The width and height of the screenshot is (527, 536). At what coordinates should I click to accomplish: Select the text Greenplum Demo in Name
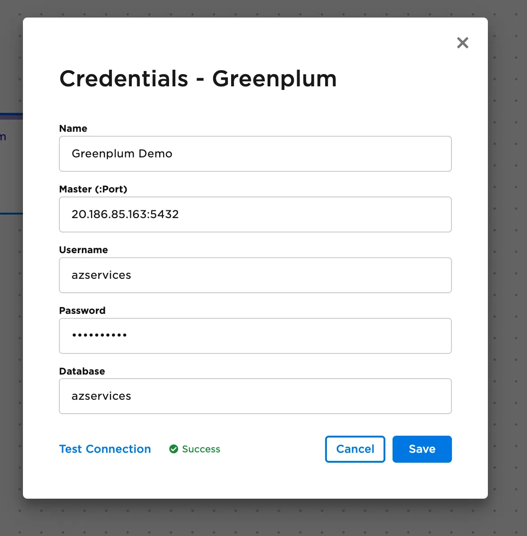tap(122, 154)
